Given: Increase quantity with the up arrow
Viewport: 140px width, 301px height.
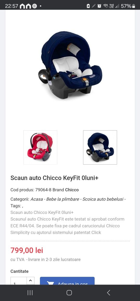Looking at the screenshot, I should tap(30, 280).
